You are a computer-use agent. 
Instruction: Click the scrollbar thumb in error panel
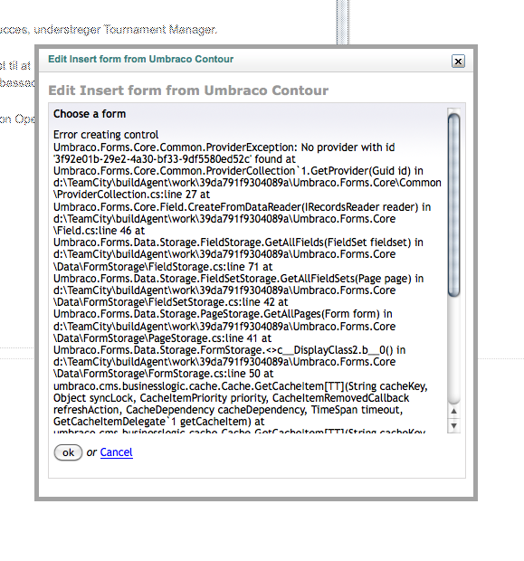click(x=453, y=204)
